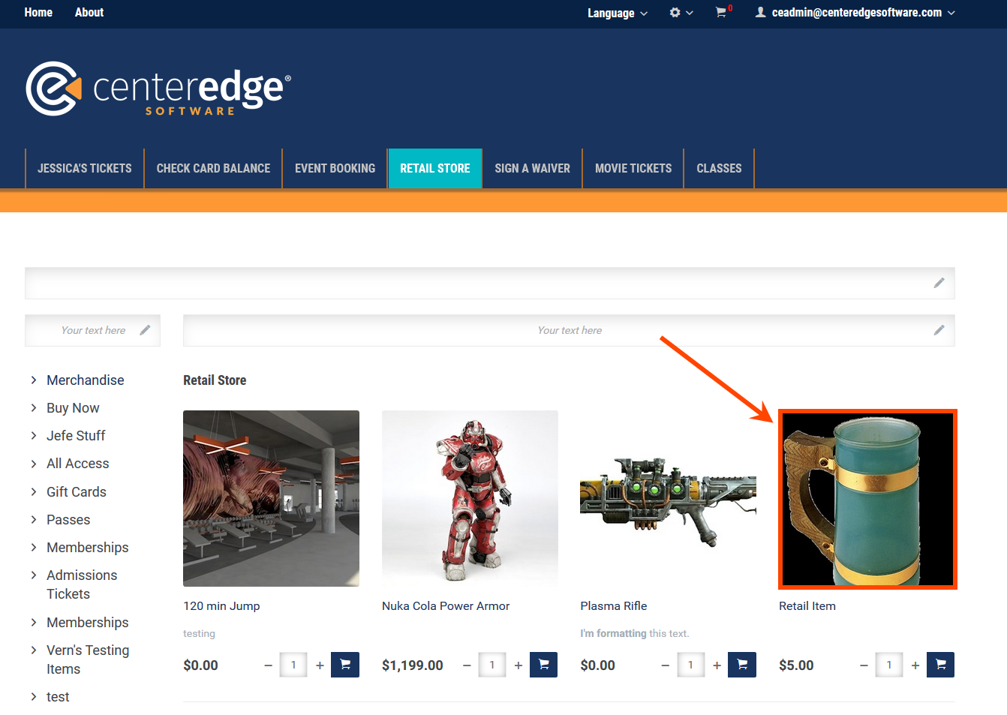Increase quantity for Retail Item
The width and height of the screenshot is (1007, 715).
[915, 665]
